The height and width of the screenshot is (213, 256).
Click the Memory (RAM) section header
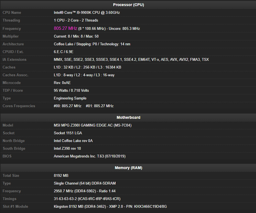coord(128,168)
